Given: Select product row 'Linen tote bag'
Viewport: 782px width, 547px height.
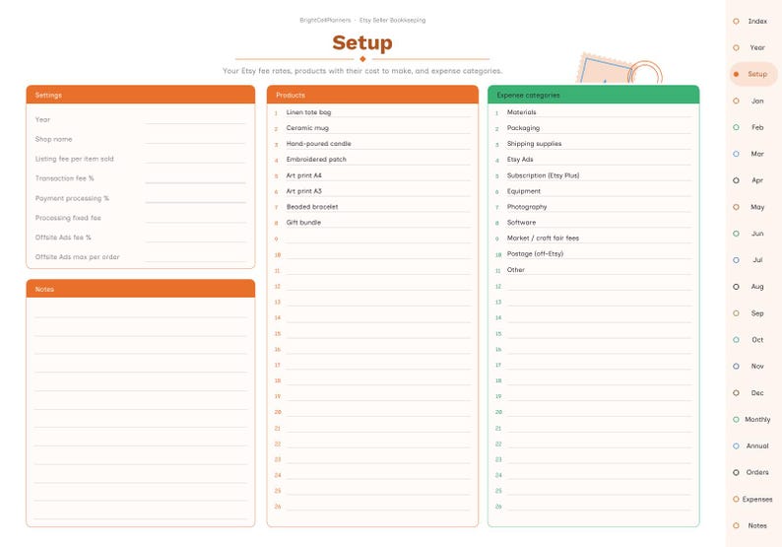Looking at the screenshot, I should 372,112.
